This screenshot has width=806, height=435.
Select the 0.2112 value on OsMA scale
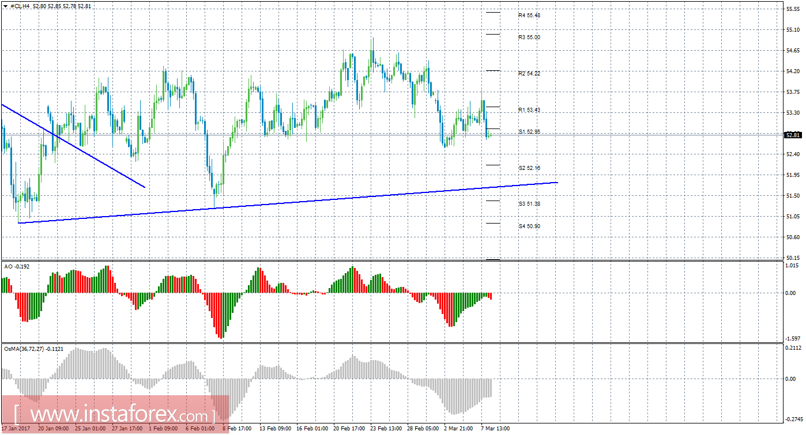click(794, 348)
